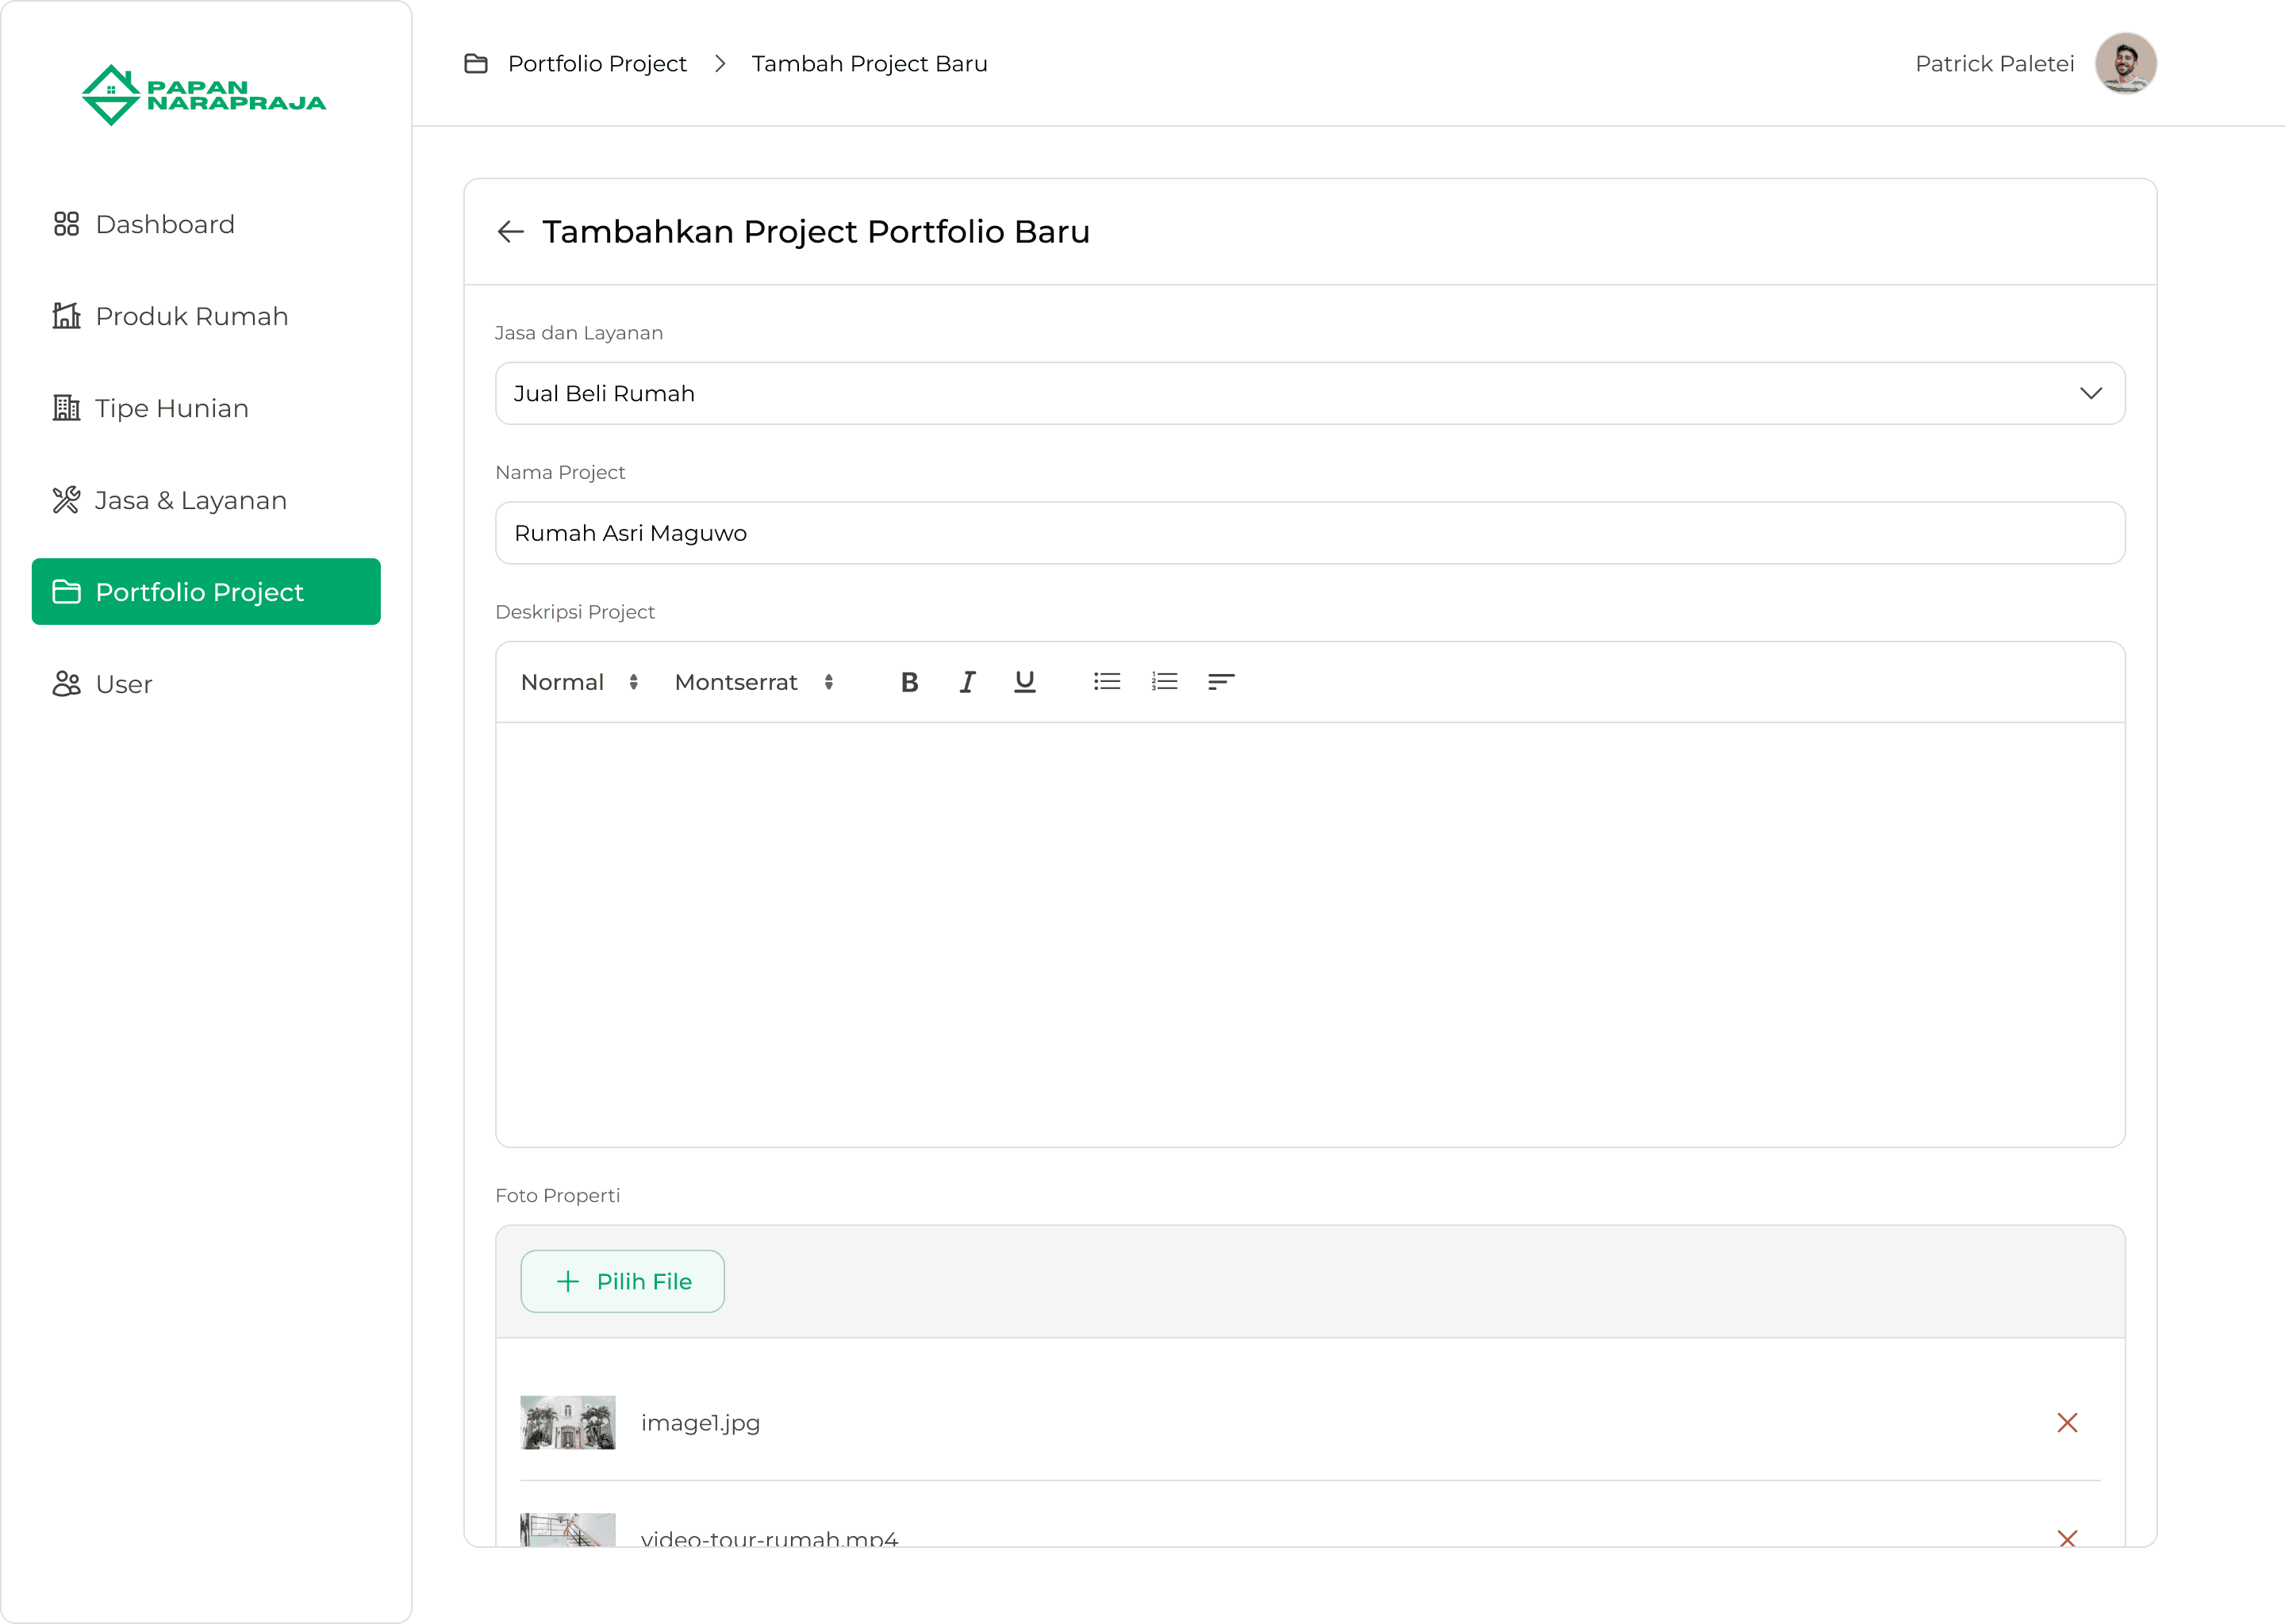The width and height of the screenshot is (2285, 1624).
Task: Click the Nama Project input field
Action: pyautogui.click(x=1310, y=533)
